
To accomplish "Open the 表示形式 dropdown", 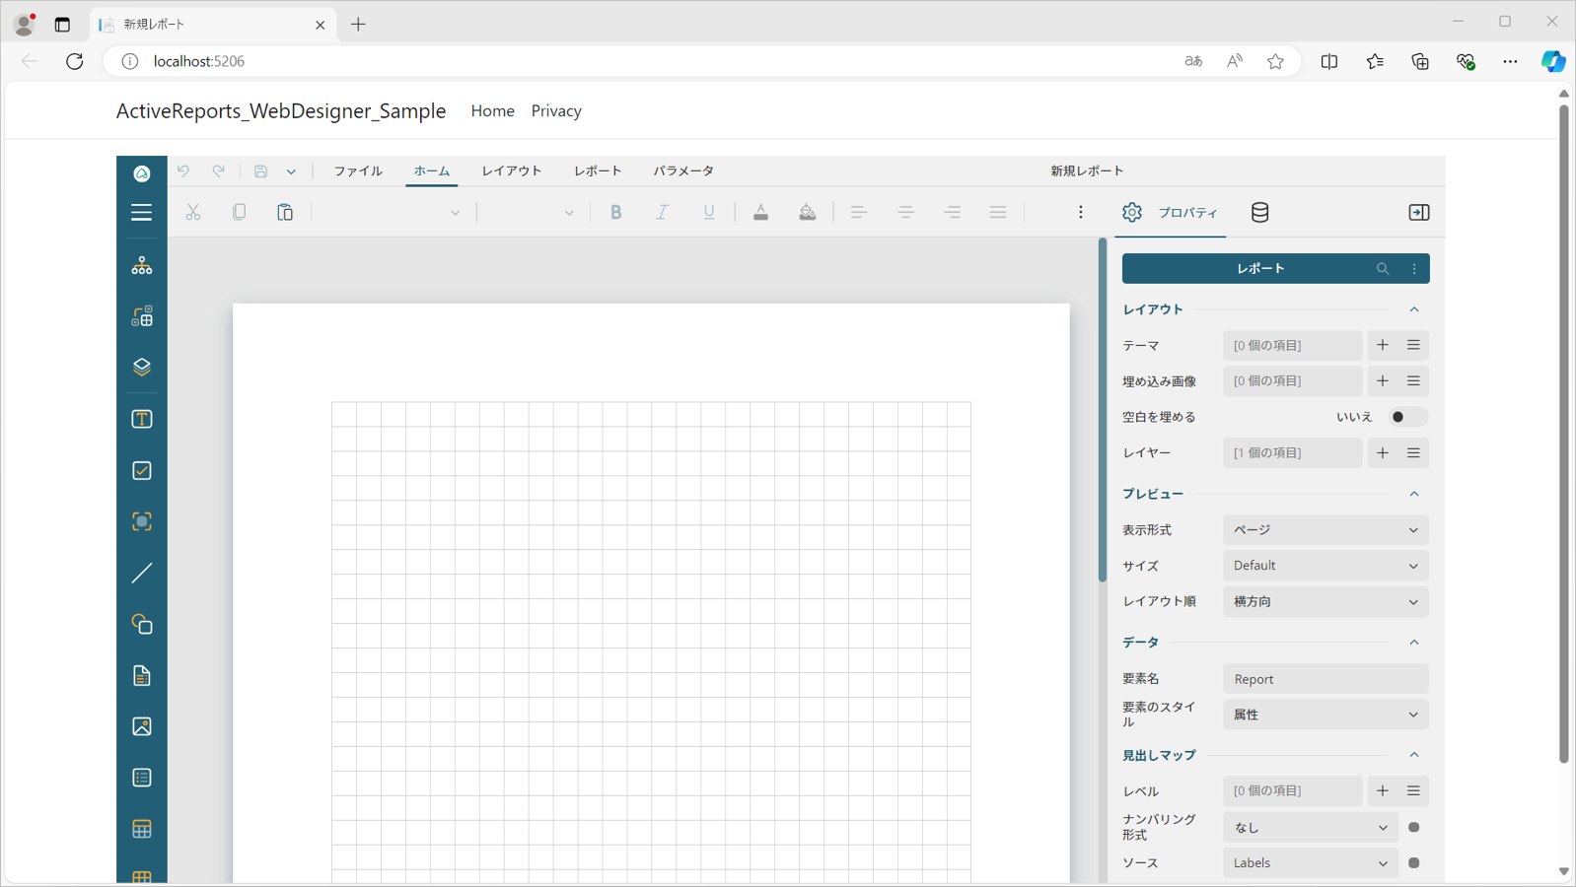I will tap(1325, 530).
